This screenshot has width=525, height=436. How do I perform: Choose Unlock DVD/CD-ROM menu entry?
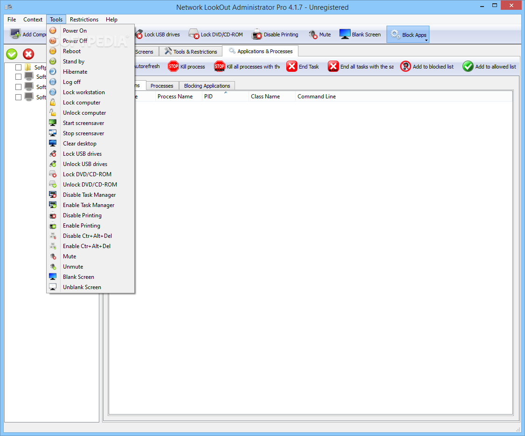click(x=91, y=185)
